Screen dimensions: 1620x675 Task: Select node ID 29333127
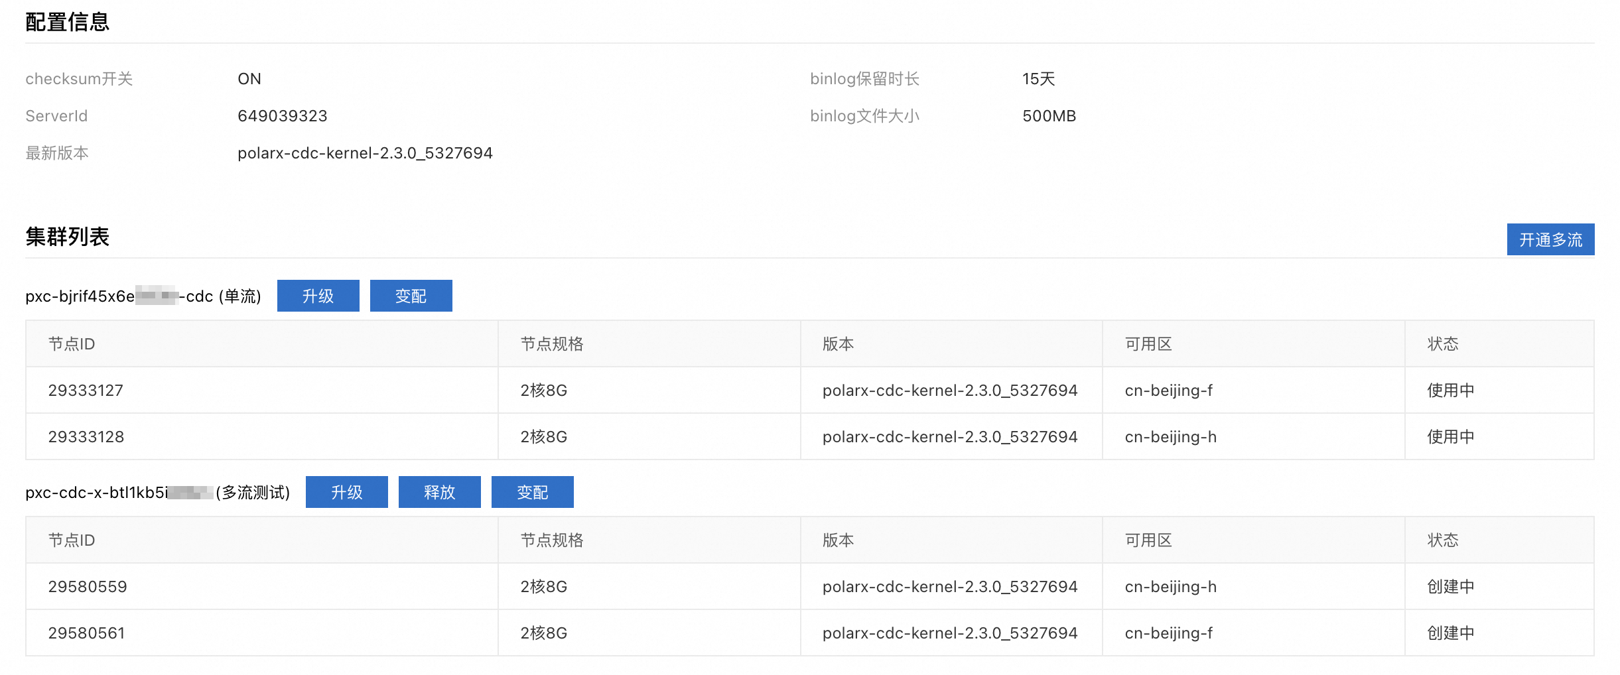[x=86, y=391]
